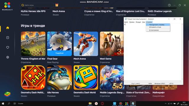Open Geometry Dash World thumbnail
Image resolution: width=189 pixels, height=106 pixels.
86,77
